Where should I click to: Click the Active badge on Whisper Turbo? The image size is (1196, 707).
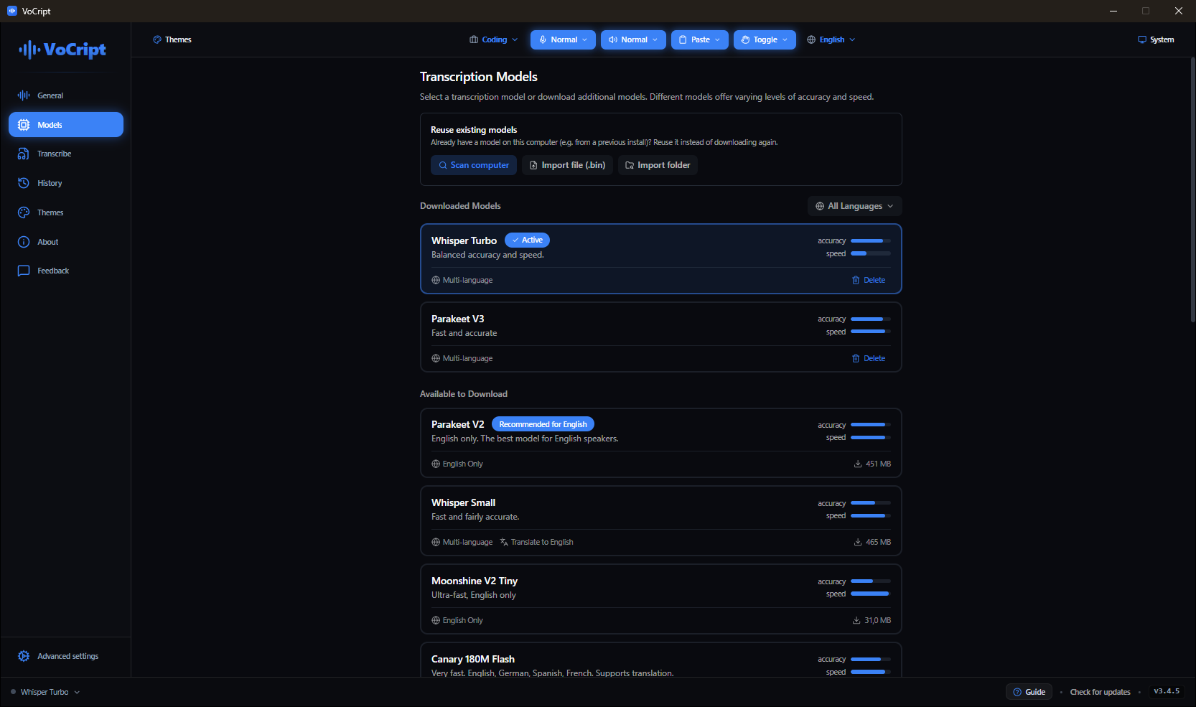528,240
